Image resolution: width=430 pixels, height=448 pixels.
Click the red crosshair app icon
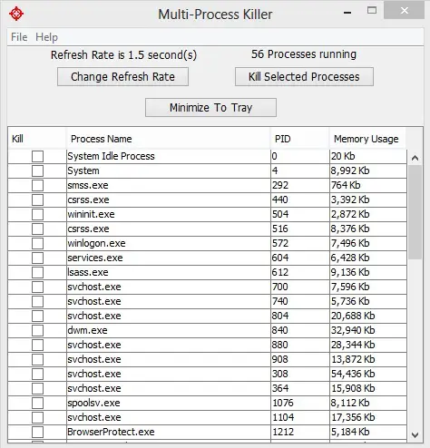tap(16, 14)
